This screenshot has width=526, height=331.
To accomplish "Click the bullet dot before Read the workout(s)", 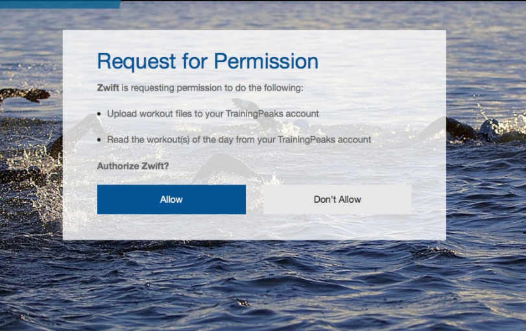I will [x=99, y=140].
